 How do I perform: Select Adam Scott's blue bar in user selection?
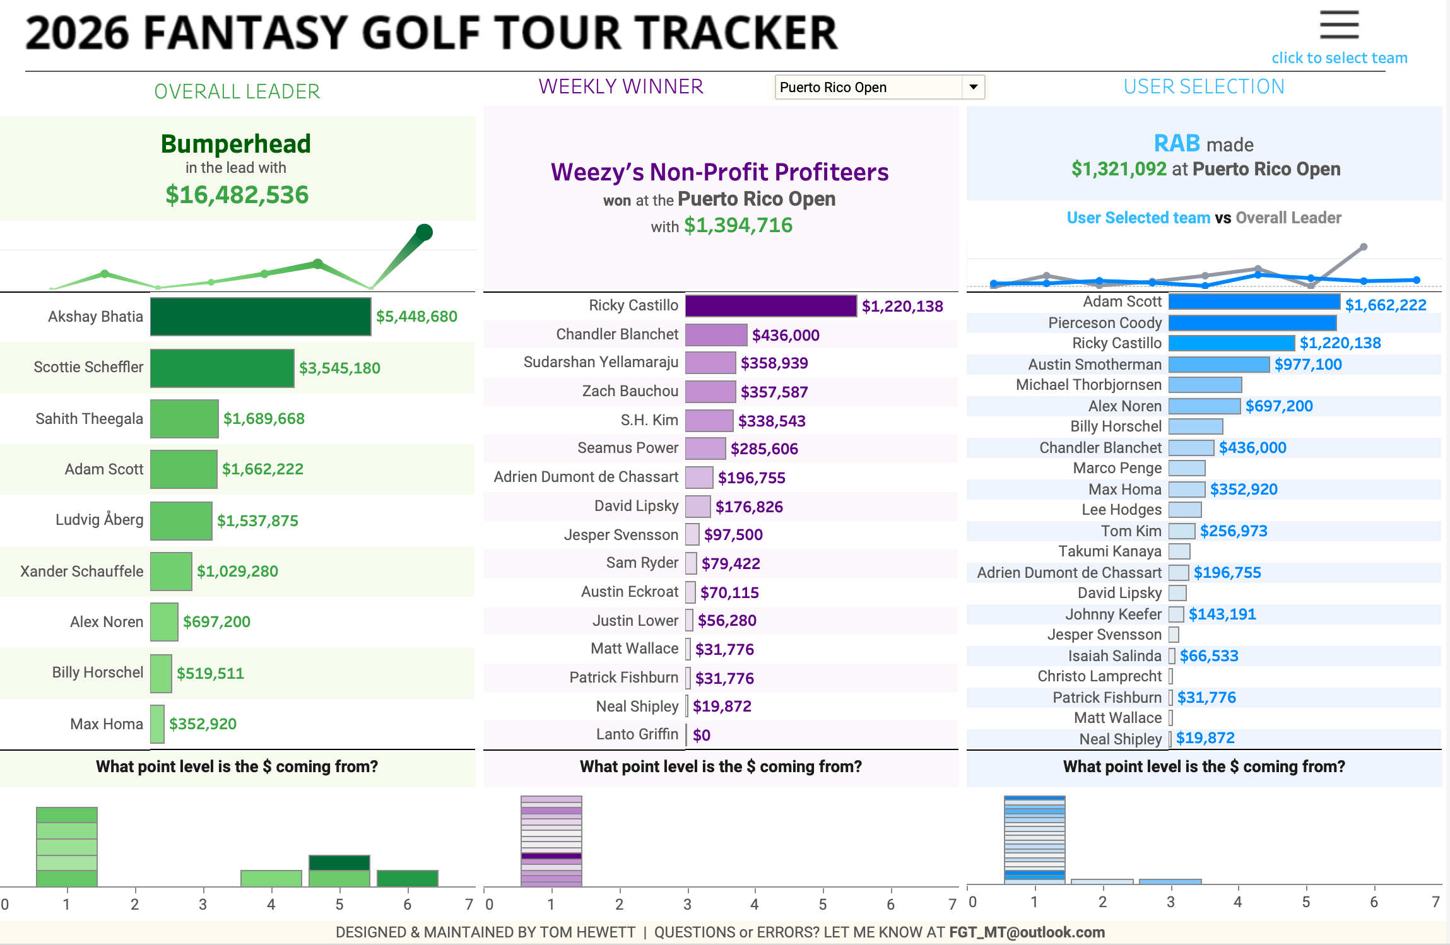[1254, 302]
